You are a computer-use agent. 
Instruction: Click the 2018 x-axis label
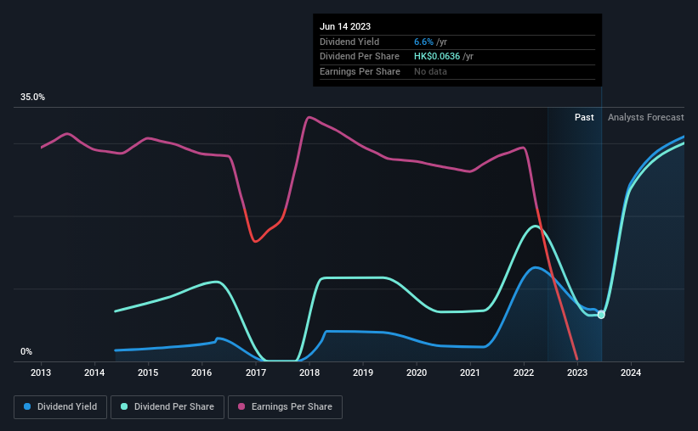coord(309,372)
